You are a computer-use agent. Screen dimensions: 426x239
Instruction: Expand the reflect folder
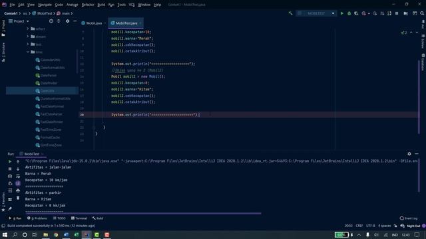click(28, 29)
